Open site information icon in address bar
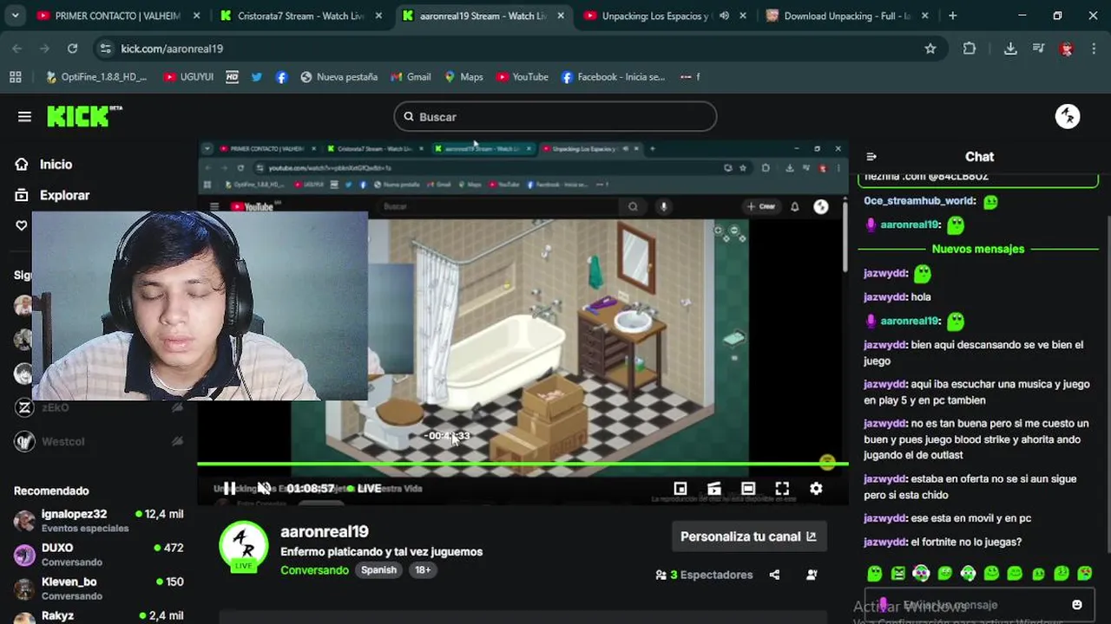 click(x=105, y=49)
